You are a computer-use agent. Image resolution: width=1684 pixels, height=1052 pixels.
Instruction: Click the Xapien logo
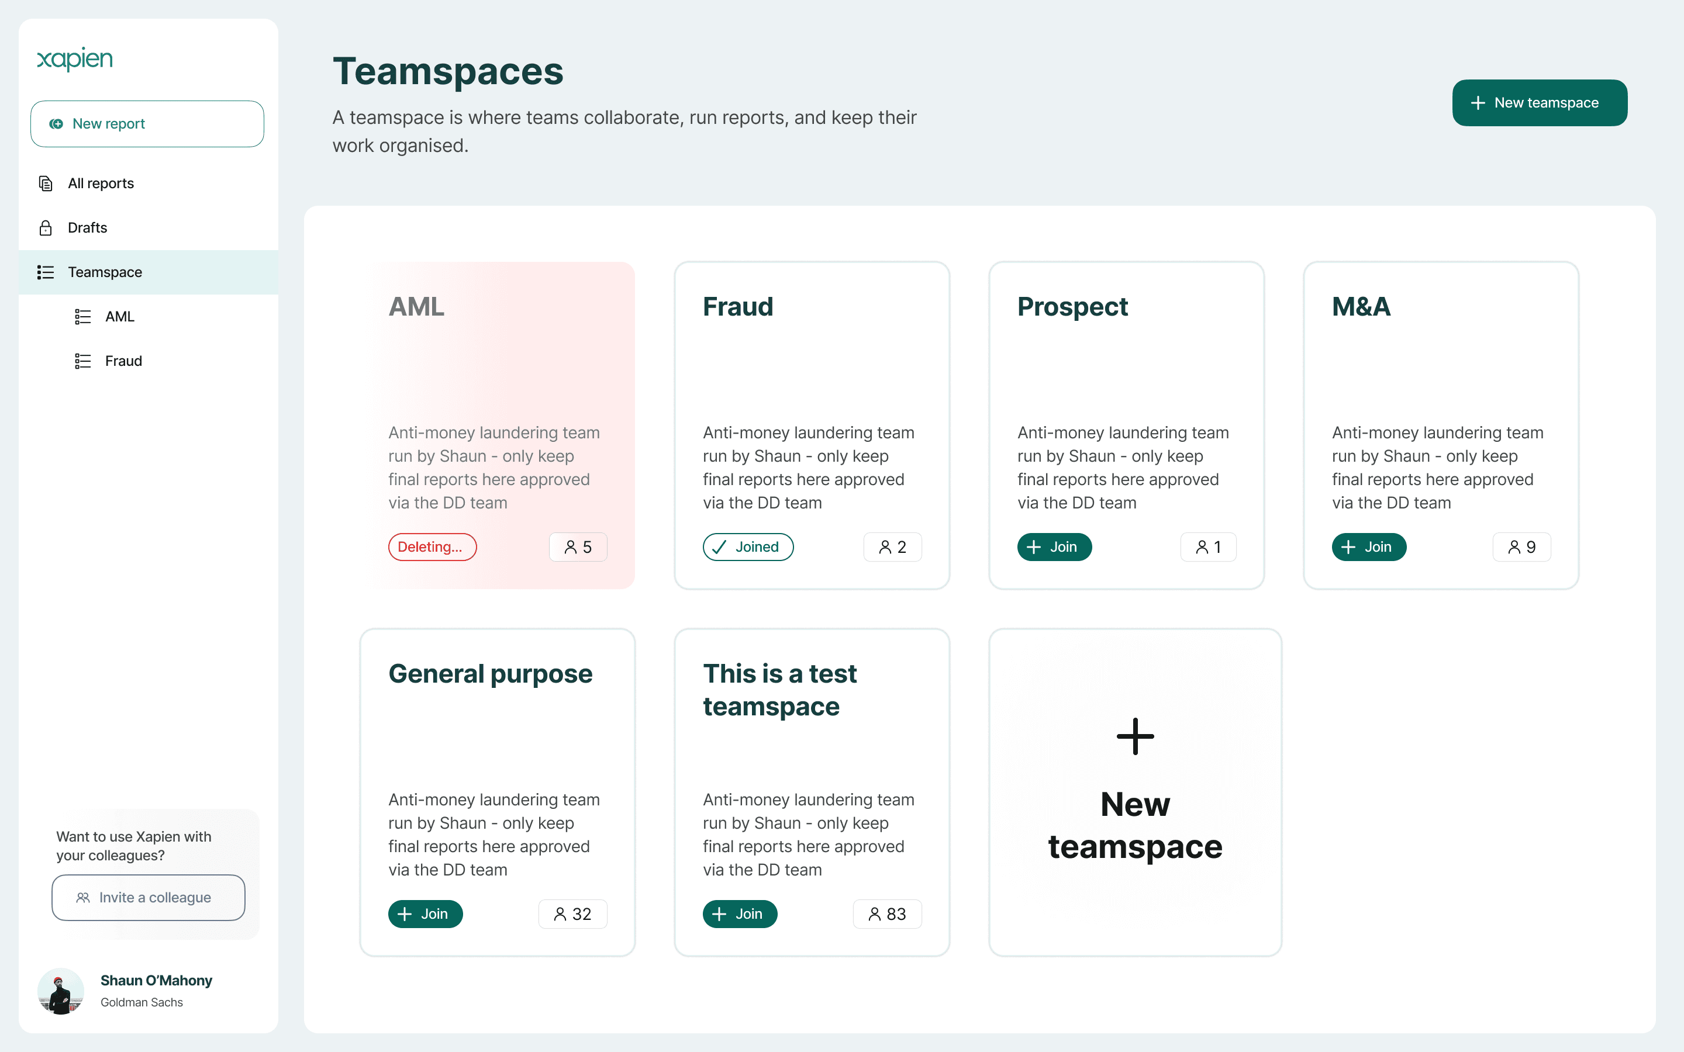74,59
